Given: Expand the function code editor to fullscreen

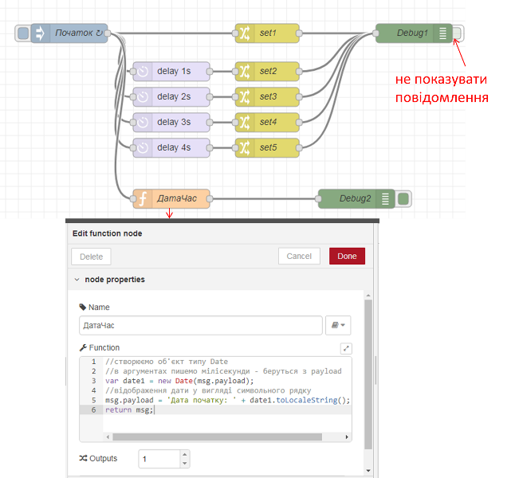Looking at the screenshot, I should tap(345, 348).
